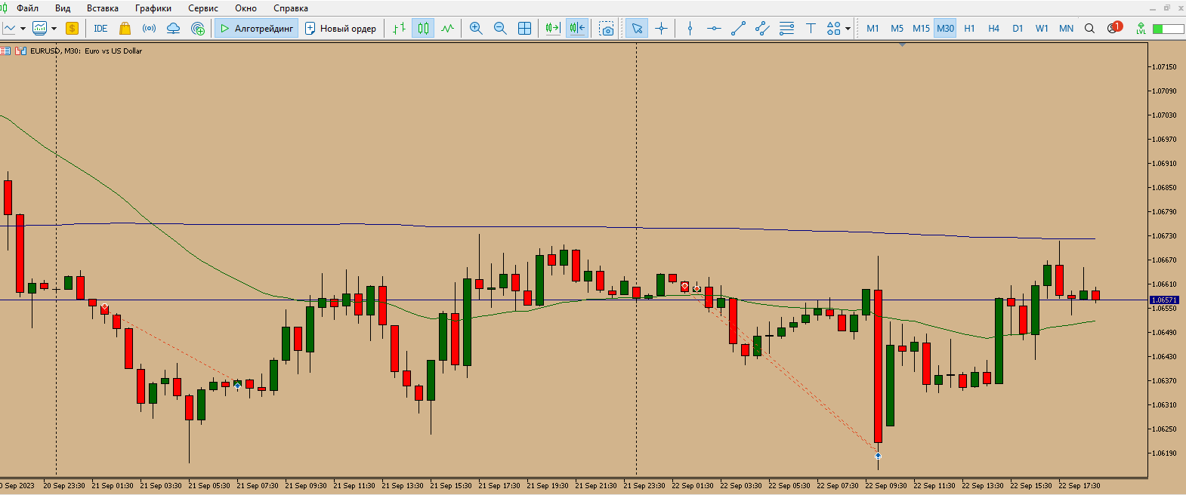Switch chart to candlestick display
Screen dimensions: 1186x495
(x=424, y=29)
